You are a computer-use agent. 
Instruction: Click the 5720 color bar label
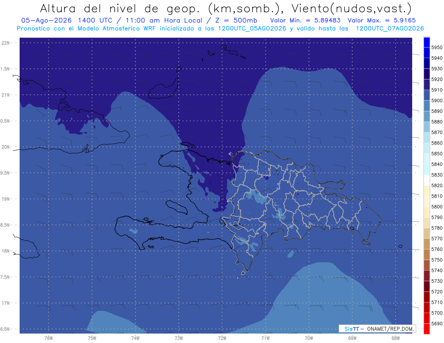pyautogui.click(x=437, y=292)
